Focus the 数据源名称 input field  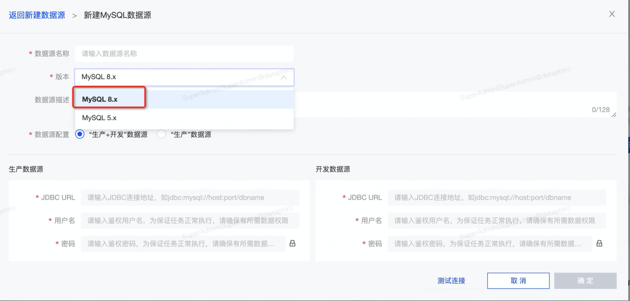[x=184, y=54]
